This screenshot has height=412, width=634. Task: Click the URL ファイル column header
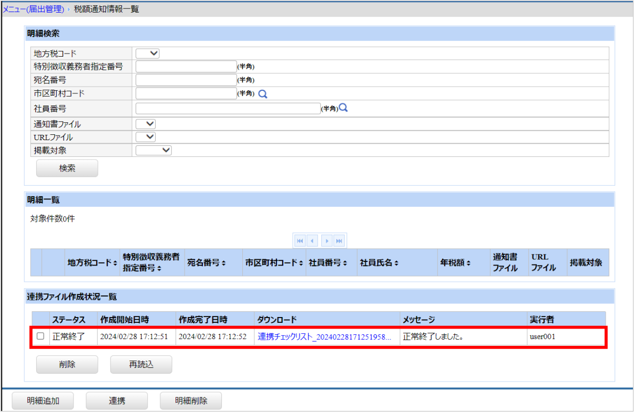coord(547,262)
